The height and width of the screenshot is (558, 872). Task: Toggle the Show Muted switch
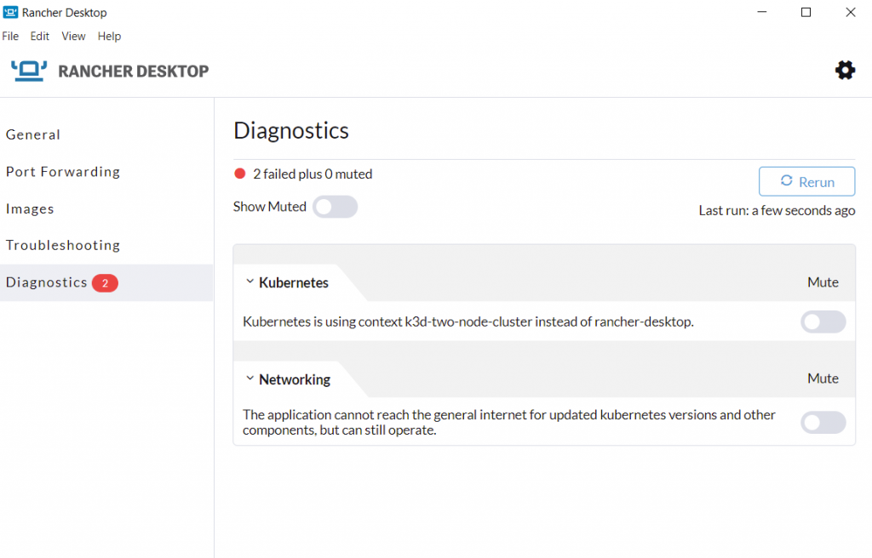coord(335,207)
